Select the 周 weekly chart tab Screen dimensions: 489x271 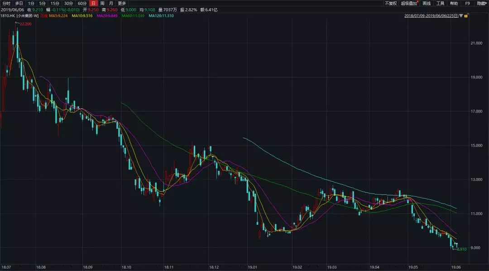tap(103, 3)
